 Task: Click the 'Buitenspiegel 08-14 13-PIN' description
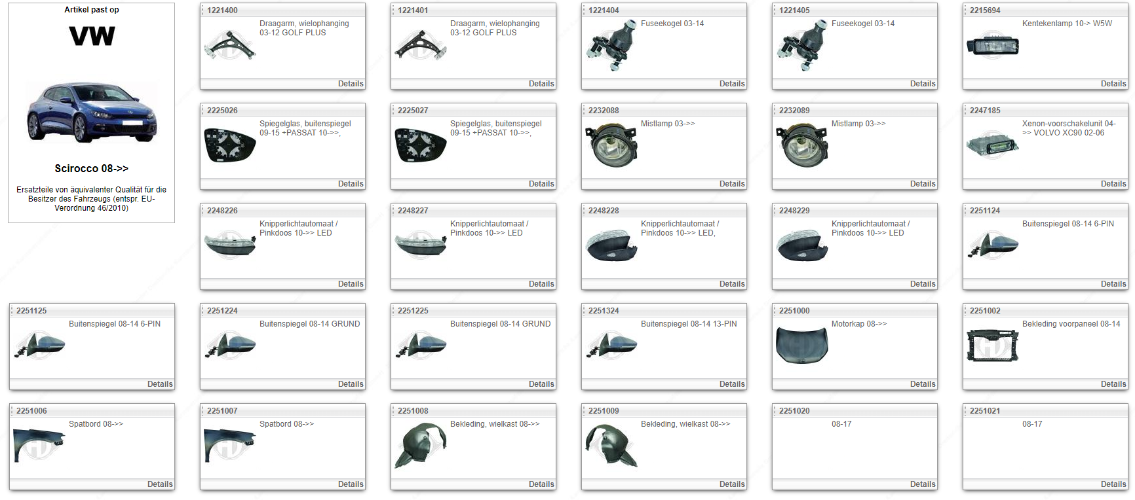coord(688,324)
